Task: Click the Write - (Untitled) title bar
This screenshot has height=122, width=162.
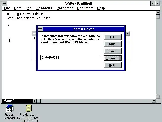Action: 78,3
